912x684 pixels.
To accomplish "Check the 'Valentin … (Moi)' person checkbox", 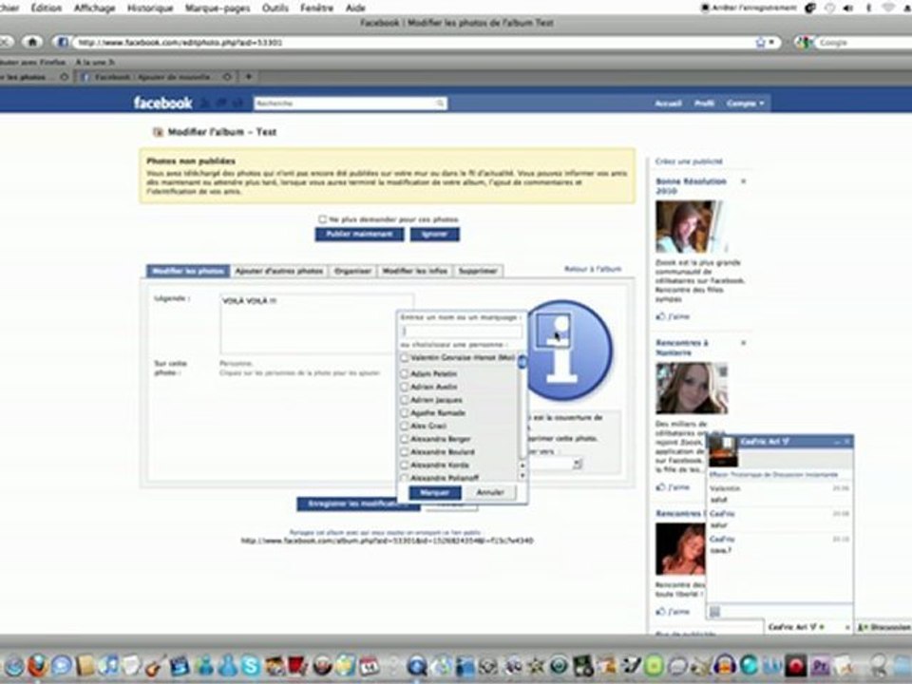I will (x=405, y=358).
